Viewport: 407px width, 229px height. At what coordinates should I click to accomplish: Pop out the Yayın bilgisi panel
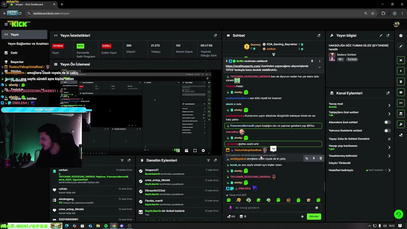click(x=388, y=36)
